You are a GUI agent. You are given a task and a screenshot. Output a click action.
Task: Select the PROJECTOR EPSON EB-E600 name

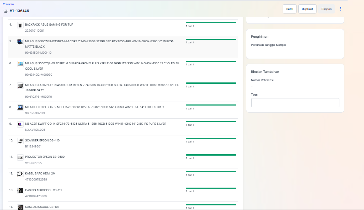pyautogui.click(x=45, y=157)
